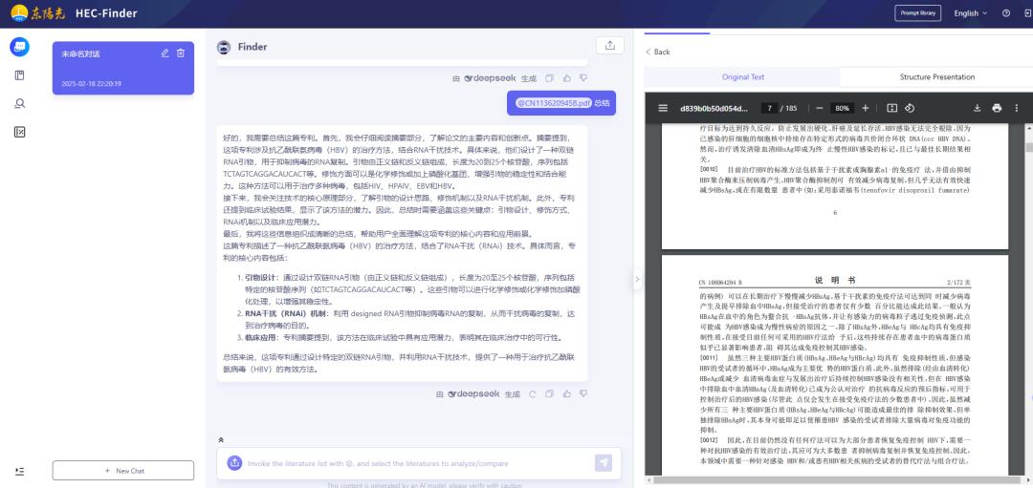Open the Prompt library
1033x488 pixels.
(915, 13)
